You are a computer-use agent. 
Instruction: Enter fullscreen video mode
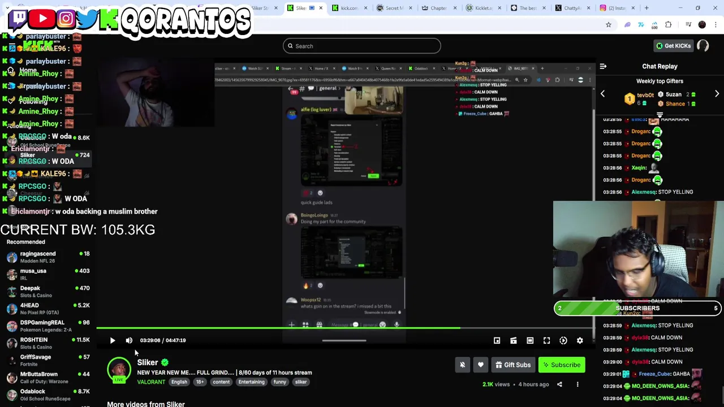point(546,340)
